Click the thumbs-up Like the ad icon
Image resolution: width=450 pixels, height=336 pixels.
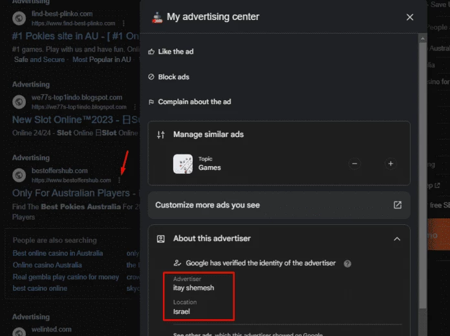pyautogui.click(x=151, y=52)
